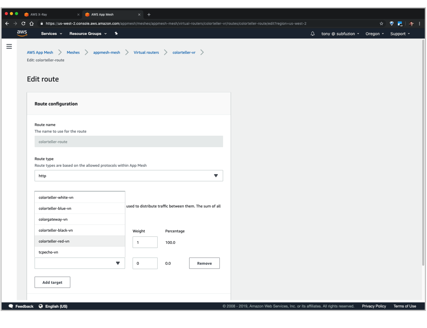
Task: Click the globe language icon
Action: pyautogui.click(x=41, y=306)
